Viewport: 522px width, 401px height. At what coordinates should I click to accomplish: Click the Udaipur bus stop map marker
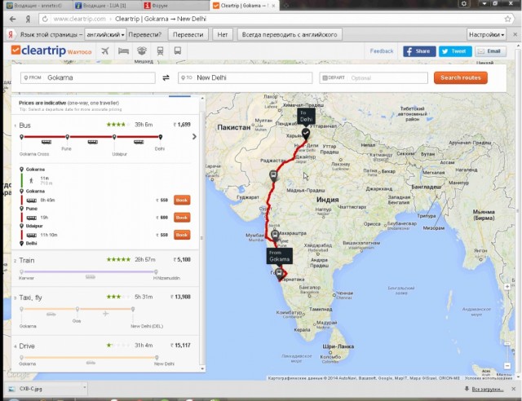click(x=273, y=174)
